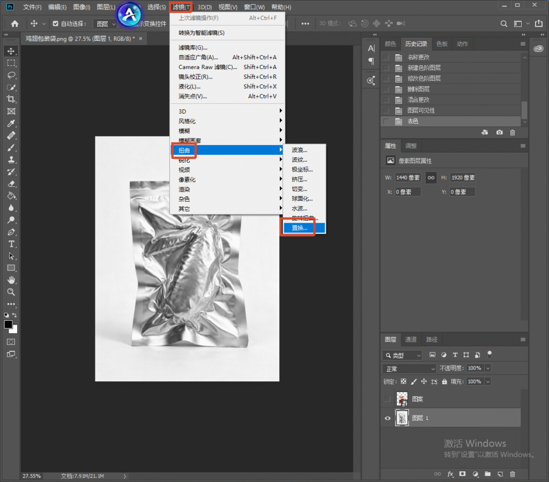Choose 置换... in the Distort submenu

(305, 228)
